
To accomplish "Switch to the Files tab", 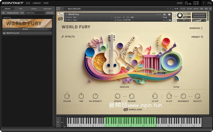I will [x=21, y=9].
